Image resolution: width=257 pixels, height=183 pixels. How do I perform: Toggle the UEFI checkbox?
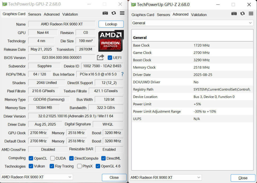point(110,58)
